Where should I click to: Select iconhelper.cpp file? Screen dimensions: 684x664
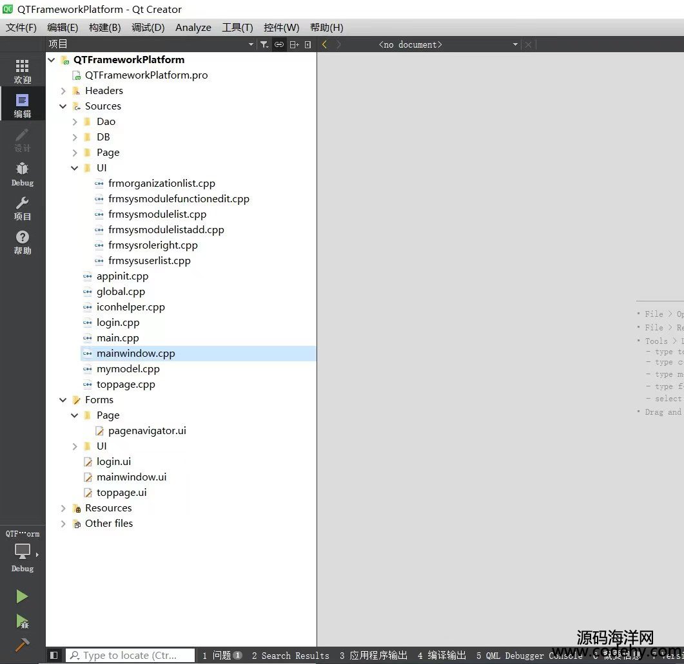coord(131,307)
